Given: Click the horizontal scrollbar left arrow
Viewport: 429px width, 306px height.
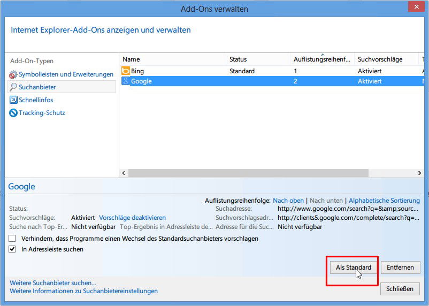Looking at the screenshot, I should tap(124, 173).
